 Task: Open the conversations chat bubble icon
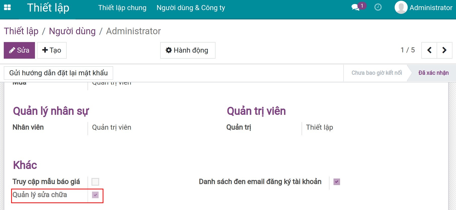[355, 7]
